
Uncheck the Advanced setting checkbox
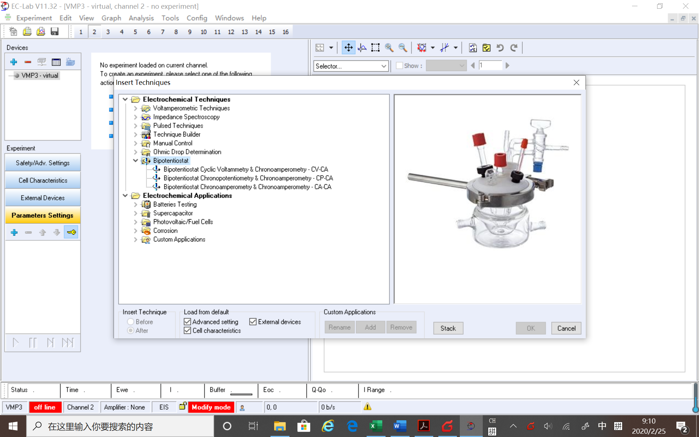point(187,322)
